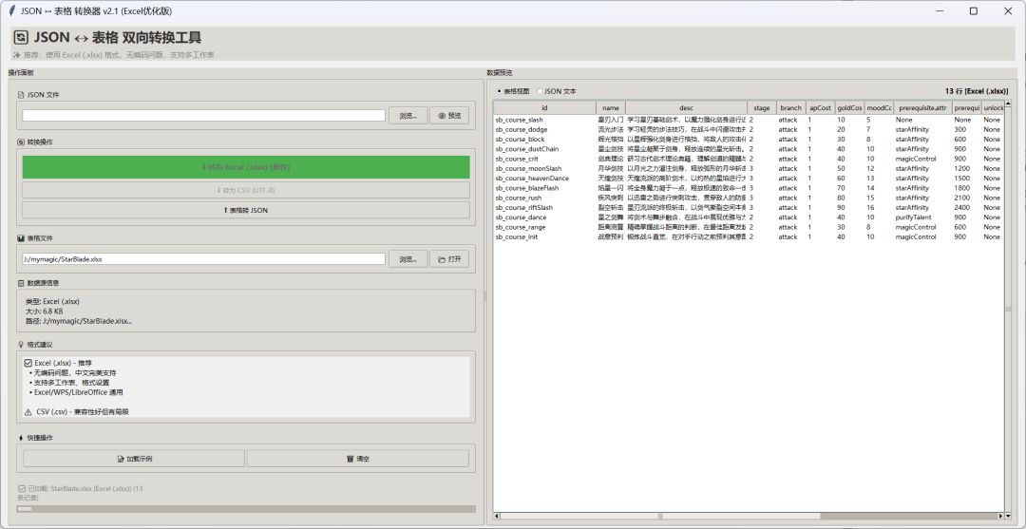Select the sb_course_range row

click(x=749, y=227)
